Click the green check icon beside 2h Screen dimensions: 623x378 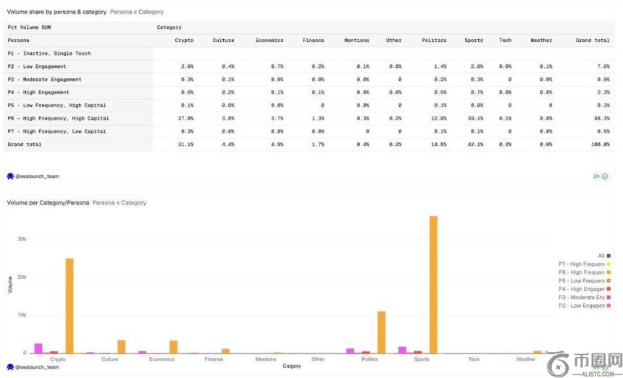(x=605, y=176)
